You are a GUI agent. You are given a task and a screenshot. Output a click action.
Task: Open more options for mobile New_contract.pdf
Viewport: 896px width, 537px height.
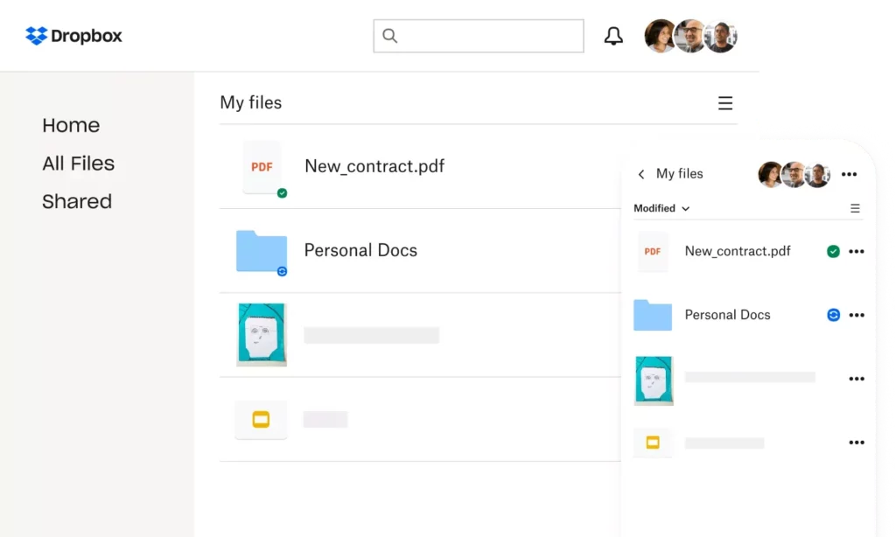[857, 251]
